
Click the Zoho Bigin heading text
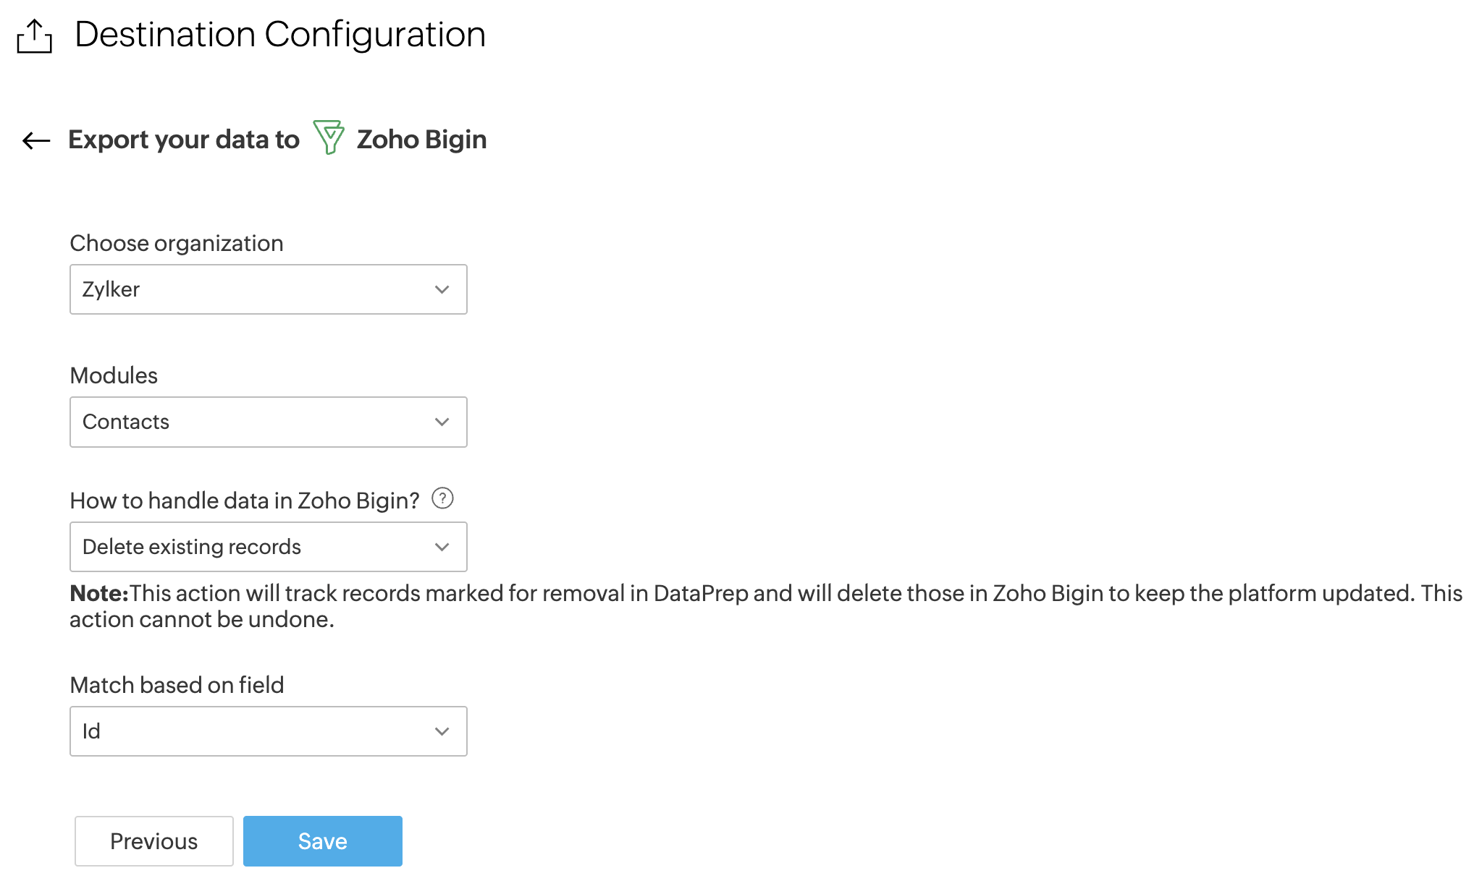coord(421,140)
